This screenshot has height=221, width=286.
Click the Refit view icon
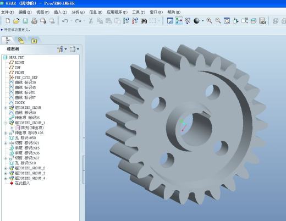point(227,21)
